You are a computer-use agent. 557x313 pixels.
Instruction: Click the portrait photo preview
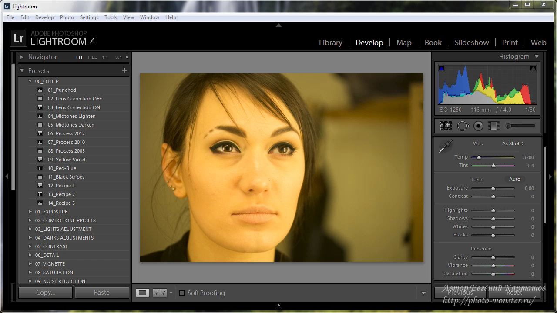pos(282,167)
